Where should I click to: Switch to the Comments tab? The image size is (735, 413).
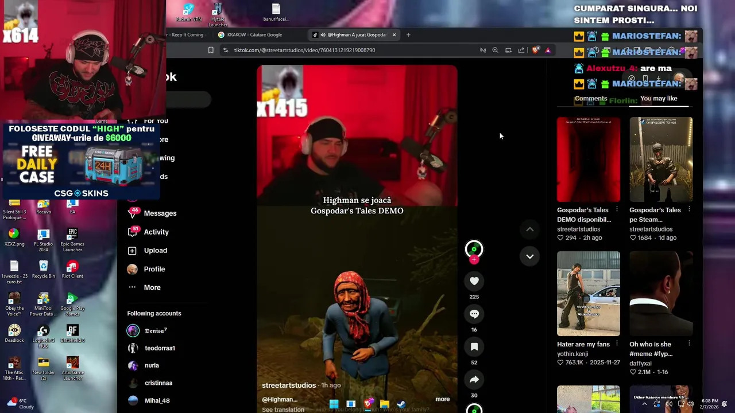(591, 99)
